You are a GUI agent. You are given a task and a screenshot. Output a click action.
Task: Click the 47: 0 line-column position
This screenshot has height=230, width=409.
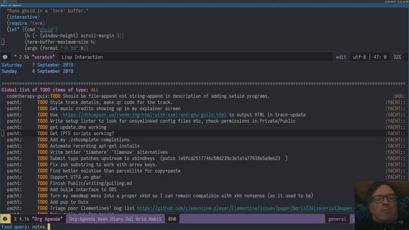(x=380, y=57)
